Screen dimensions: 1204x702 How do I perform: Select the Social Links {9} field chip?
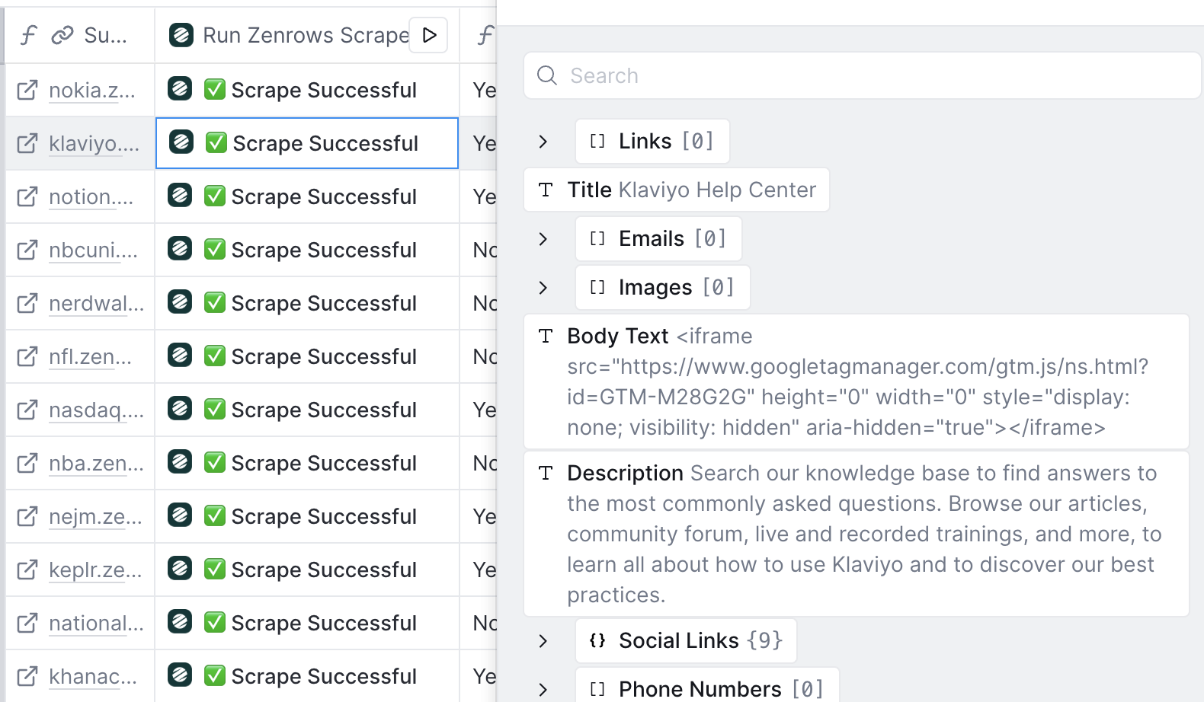click(x=686, y=640)
